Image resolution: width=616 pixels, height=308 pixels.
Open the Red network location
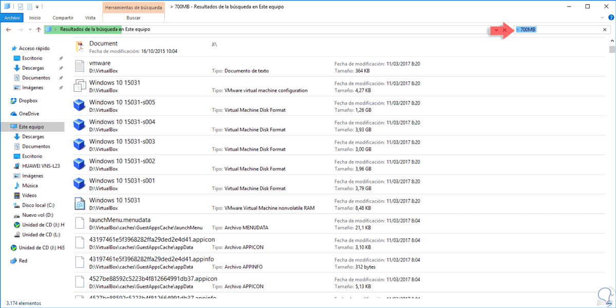pos(23,261)
